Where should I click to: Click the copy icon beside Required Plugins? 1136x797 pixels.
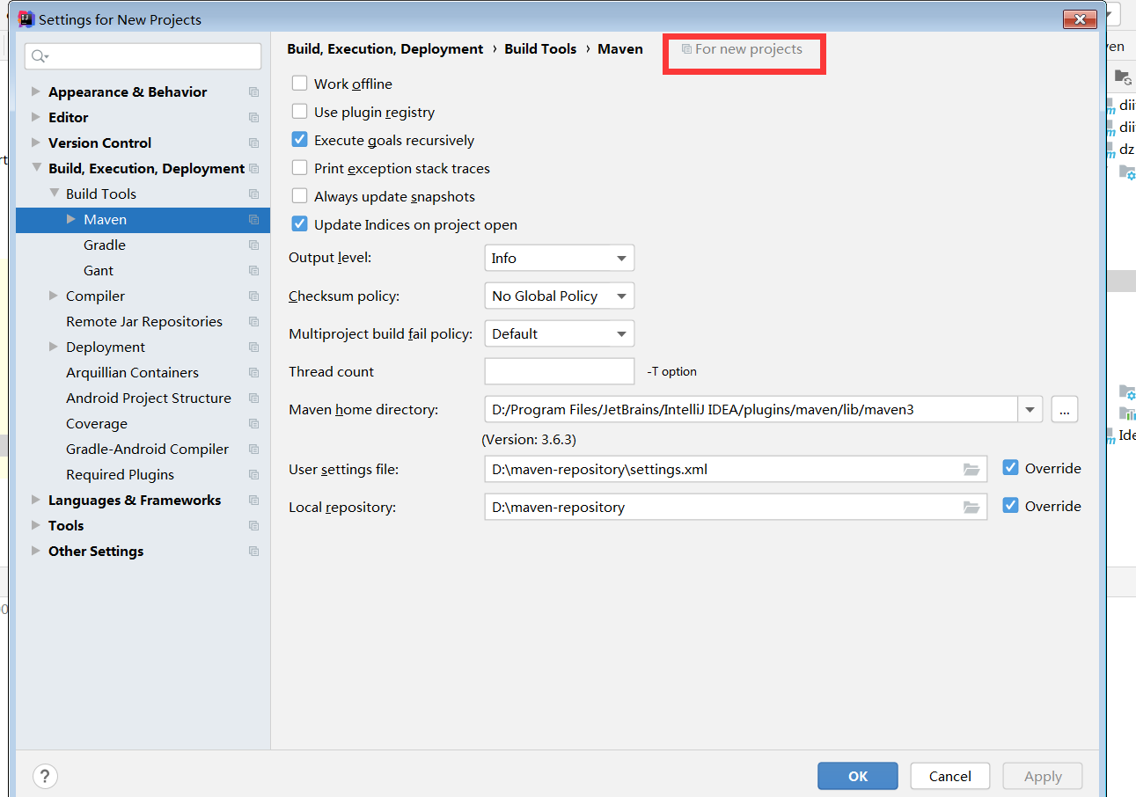coord(253,475)
